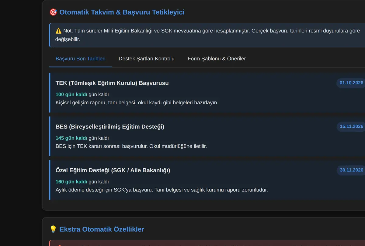The width and height of the screenshot is (365, 246).
Task: Click the Ekstra Otomatik Özellikler heading
Action: 102,229
